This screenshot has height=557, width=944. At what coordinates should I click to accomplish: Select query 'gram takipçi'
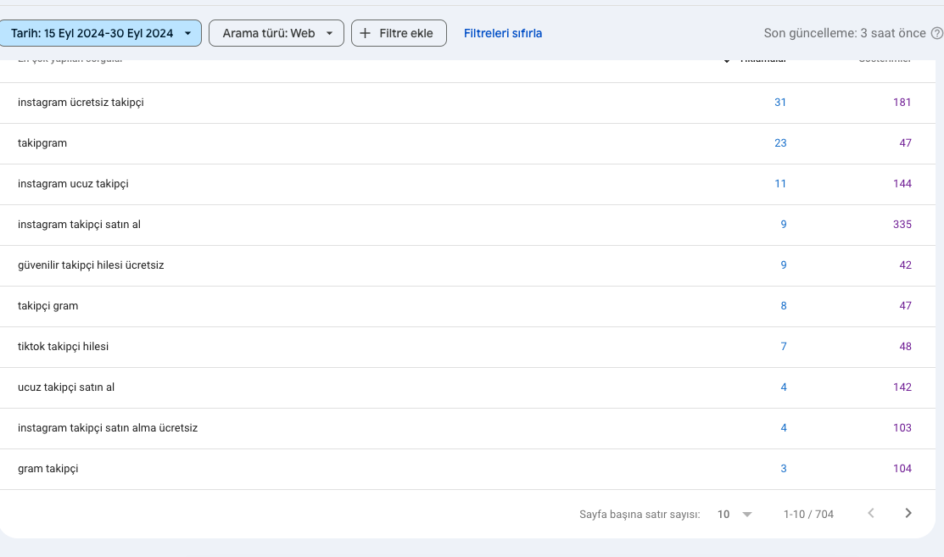[47, 469]
